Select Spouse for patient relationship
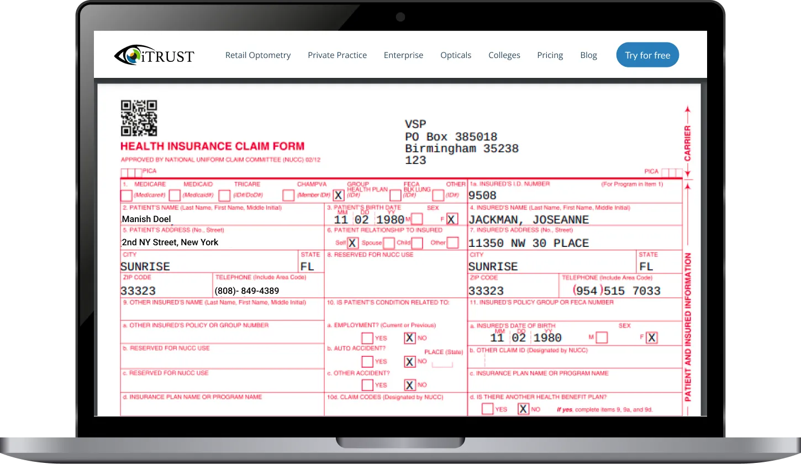The height and width of the screenshot is (464, 801). pyautogui.click(x=389, y=243)
